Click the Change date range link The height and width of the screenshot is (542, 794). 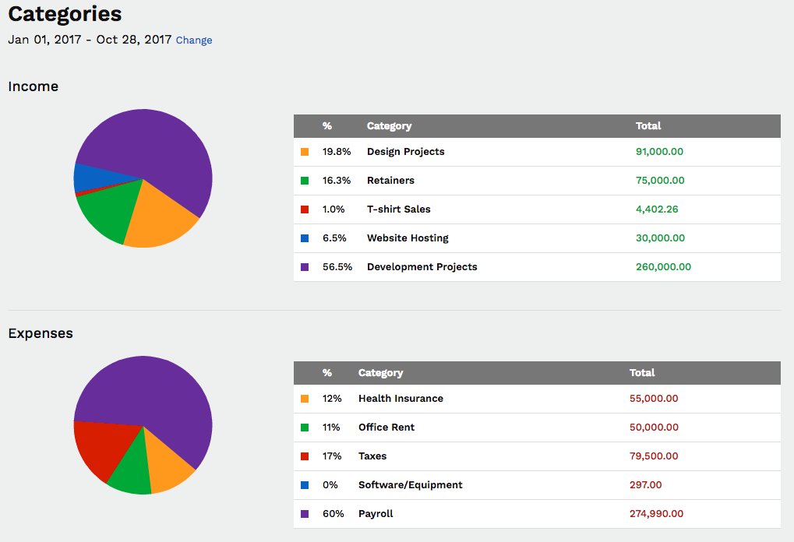coord(194,40)
